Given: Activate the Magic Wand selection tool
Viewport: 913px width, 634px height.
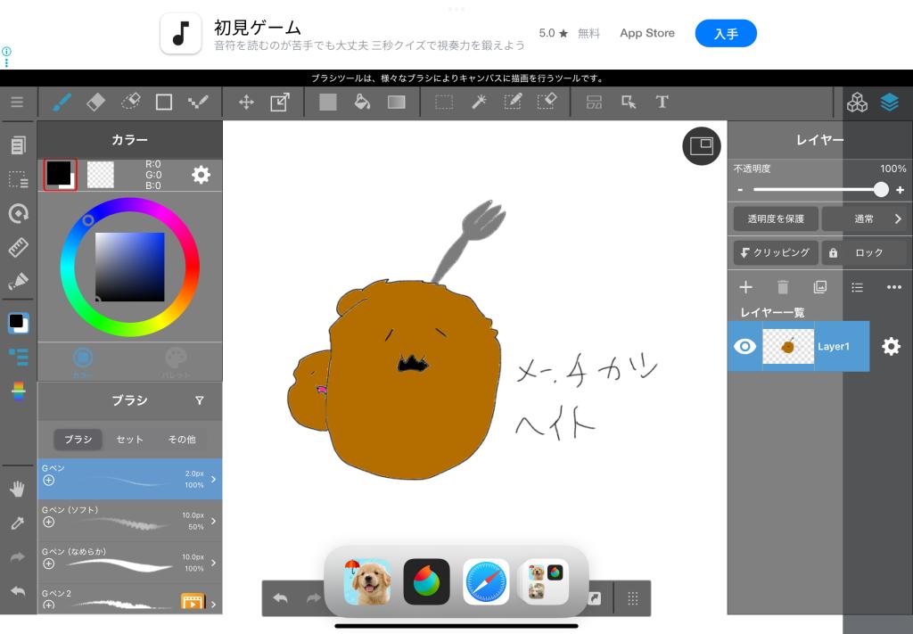Looking at the screenshot, I should [x=479, y=103].
